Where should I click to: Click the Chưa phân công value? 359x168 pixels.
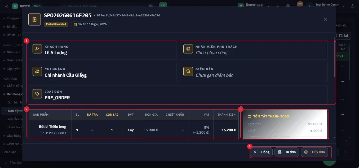coord(211,53)
